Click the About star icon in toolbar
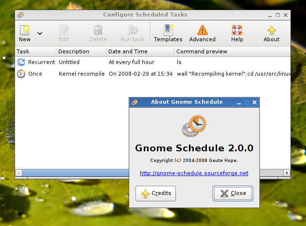 coord(272,31)
